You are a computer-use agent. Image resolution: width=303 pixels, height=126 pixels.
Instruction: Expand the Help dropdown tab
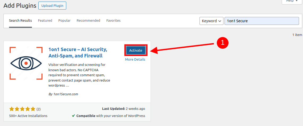click(292, 1)
